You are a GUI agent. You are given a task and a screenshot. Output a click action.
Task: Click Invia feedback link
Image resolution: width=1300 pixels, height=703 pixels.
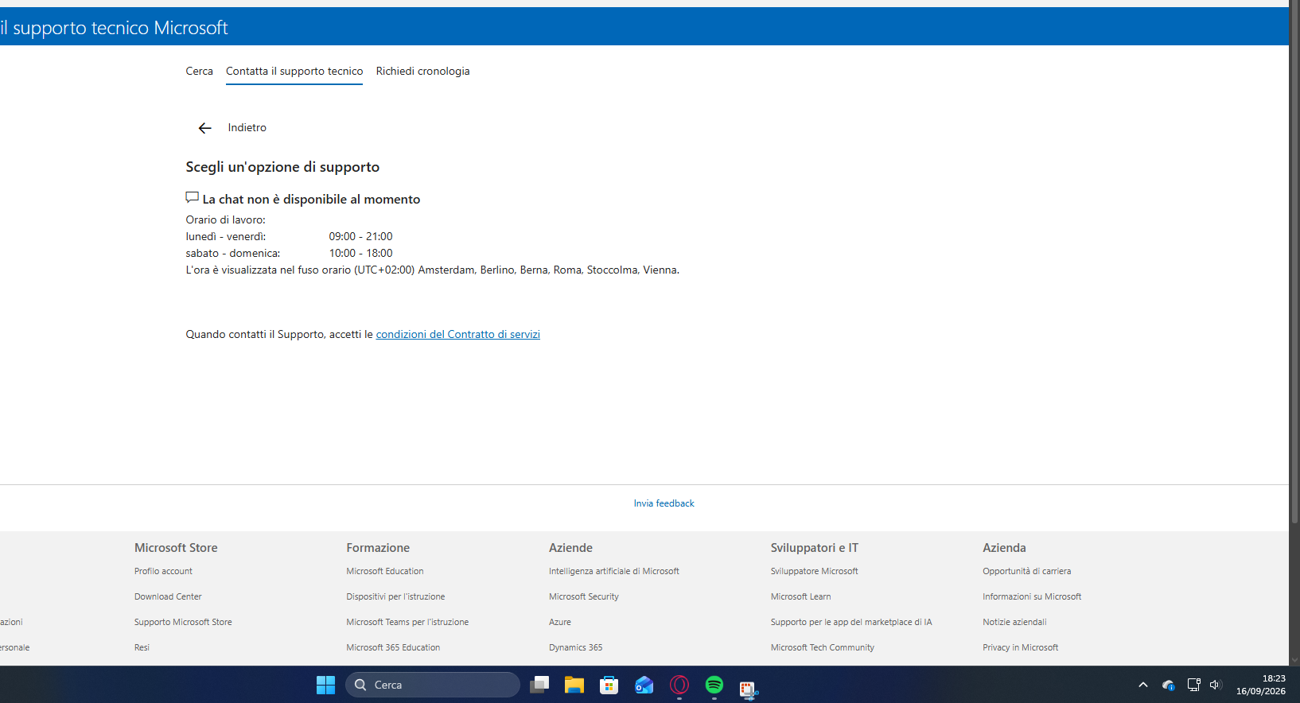tap(664, 503)
